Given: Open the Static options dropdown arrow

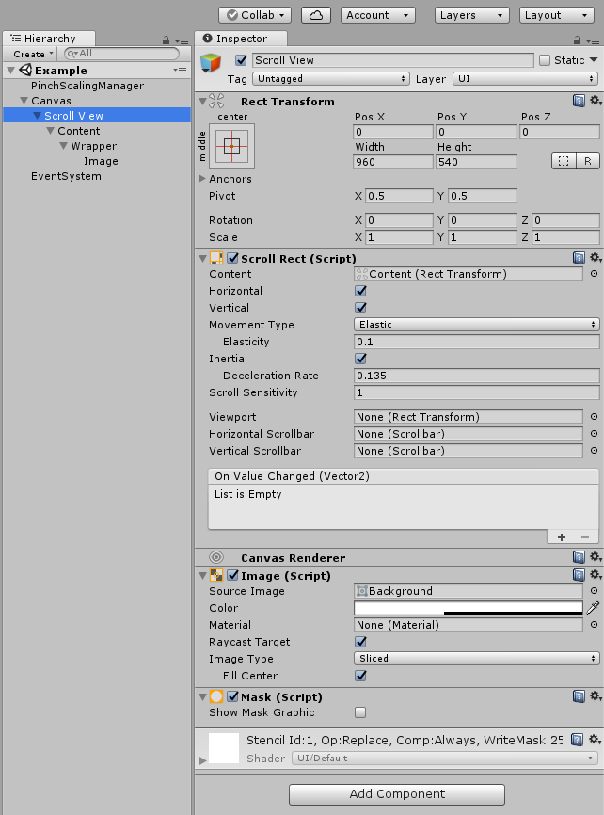Looking at the screenshot, I should [594, 60].
